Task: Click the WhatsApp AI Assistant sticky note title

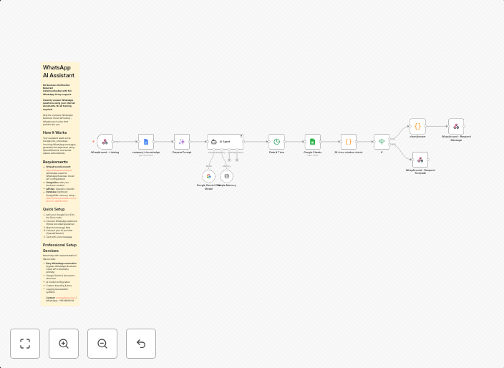Action: coord(58,71)
